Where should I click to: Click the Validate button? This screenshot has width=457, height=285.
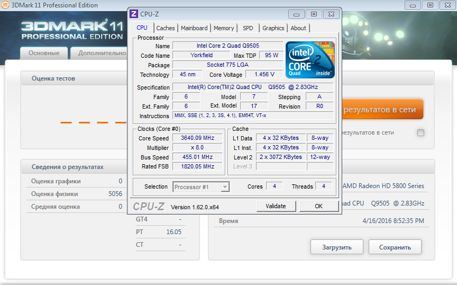[x=276, y=206]
